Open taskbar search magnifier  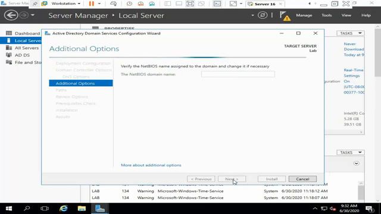click(27, 209)
